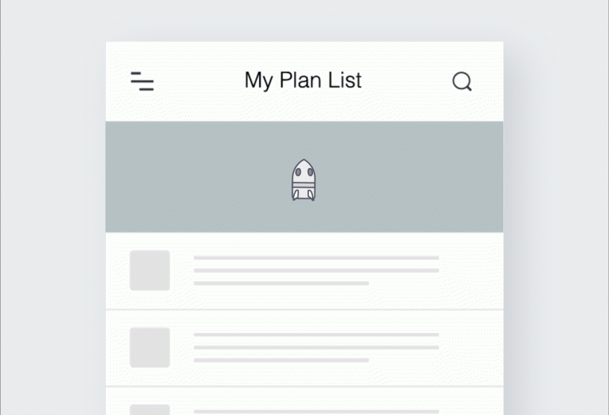Click second item's middle placeholder text line
The image size is (609, 415).
[316, 347]
